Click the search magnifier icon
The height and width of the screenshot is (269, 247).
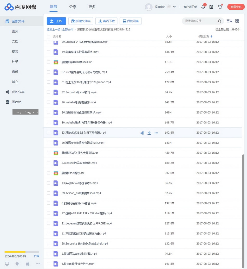click(219, 21)
